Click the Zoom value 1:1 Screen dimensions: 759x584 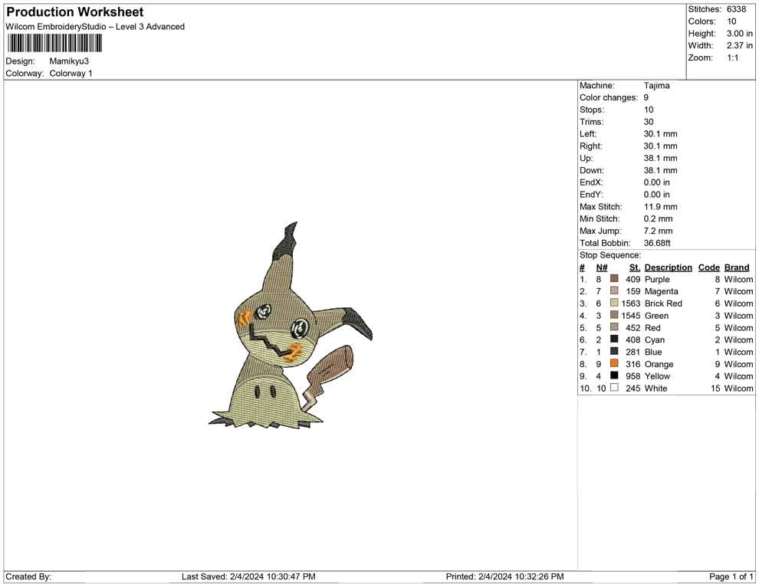[733, 57]
